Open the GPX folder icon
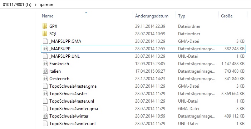251x129 pixels. click(x=45, y=26)
